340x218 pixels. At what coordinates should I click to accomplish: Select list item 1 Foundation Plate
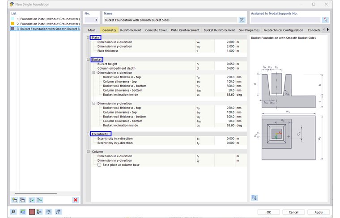click(45, 19)
